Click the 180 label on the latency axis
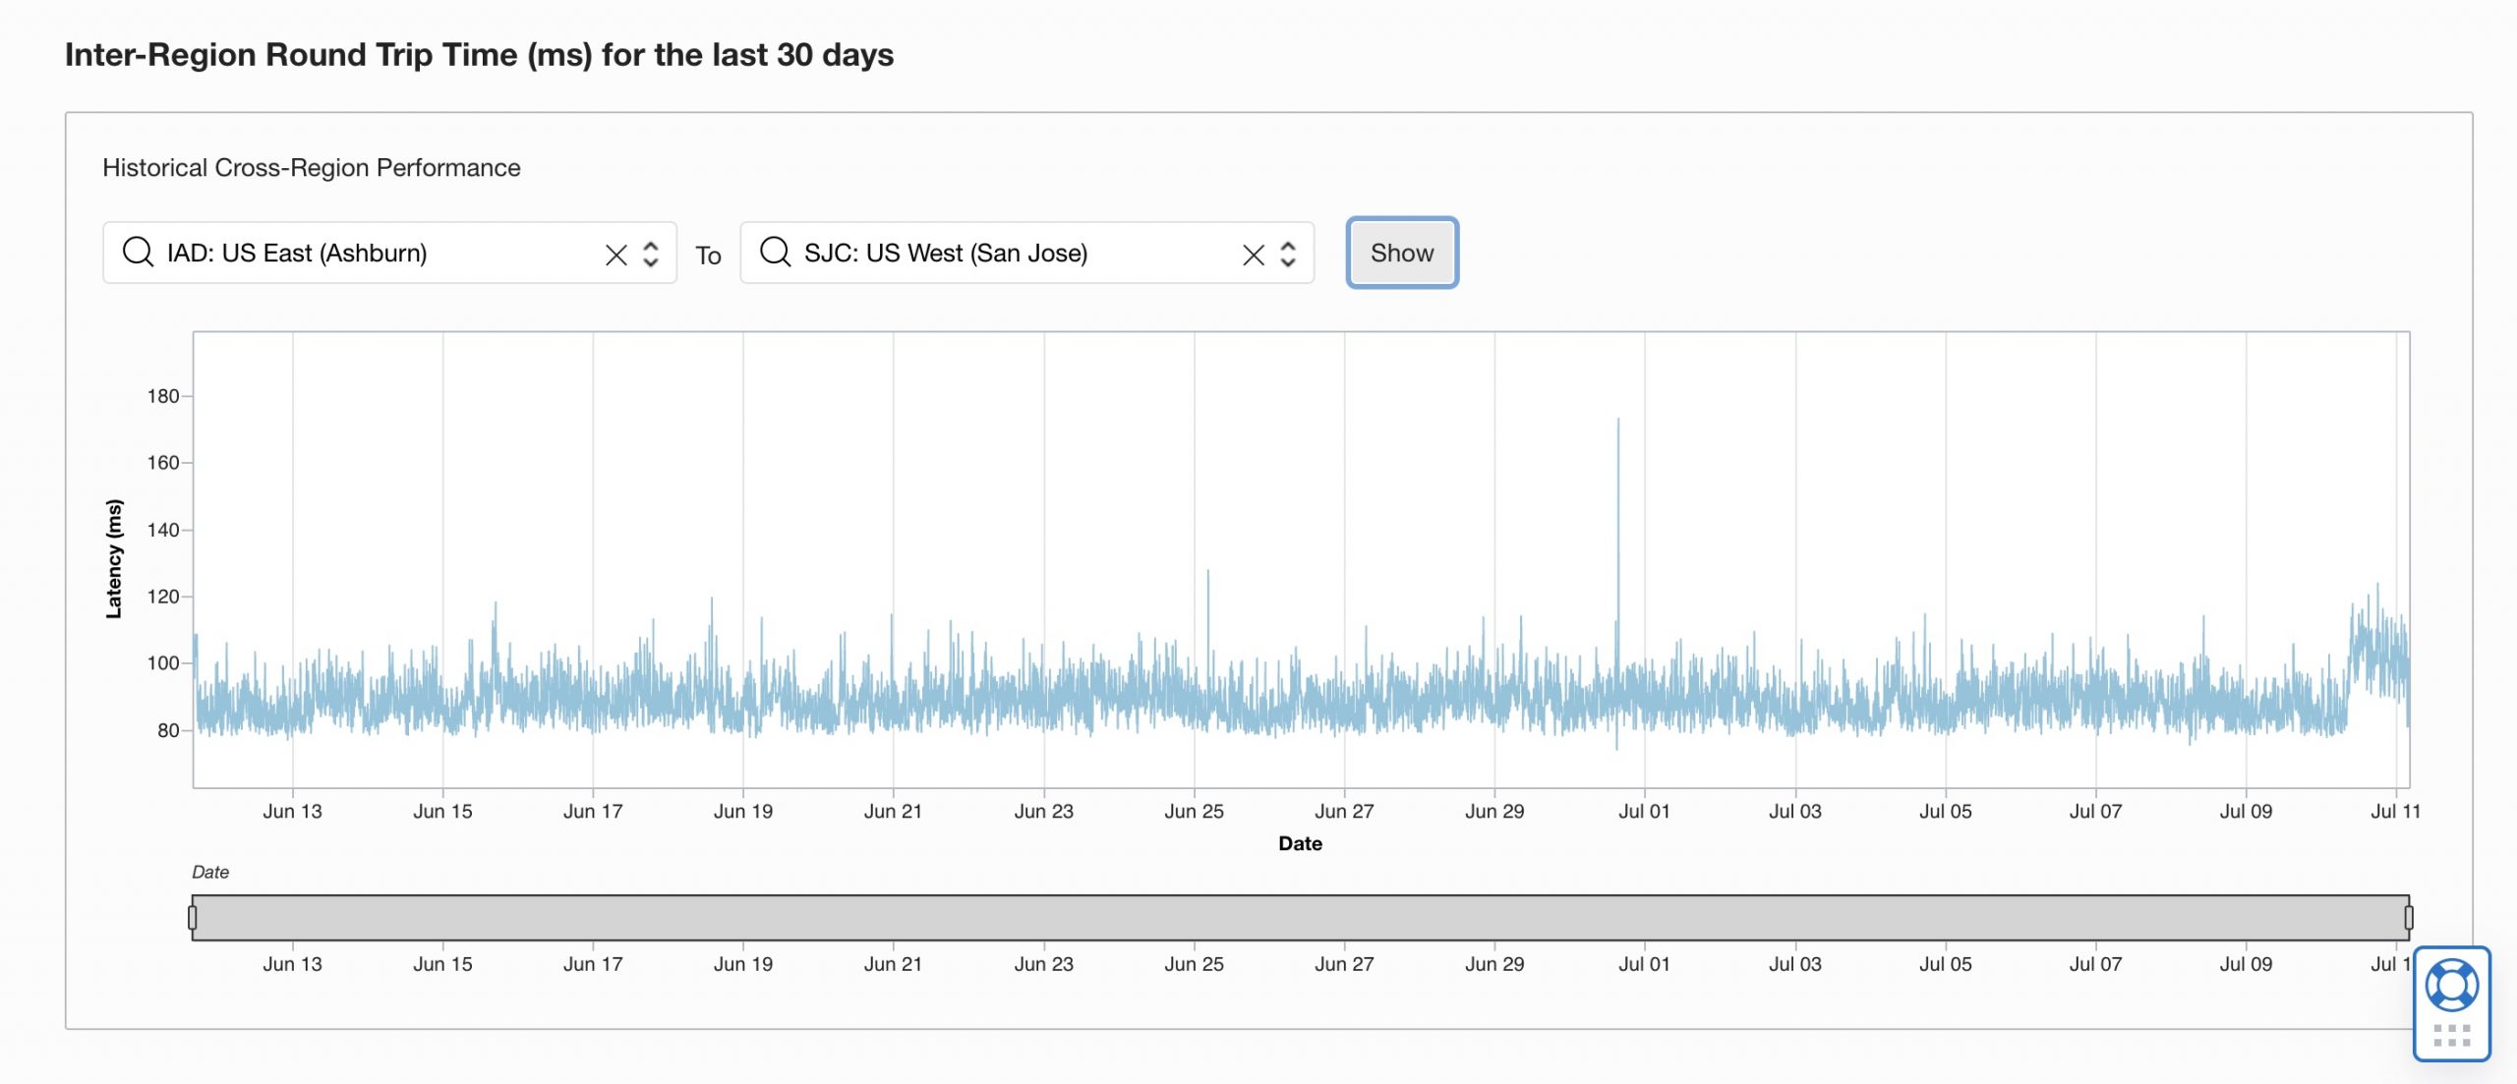This screenshot has height=1084, width=2517. click(x=162, y=396)
